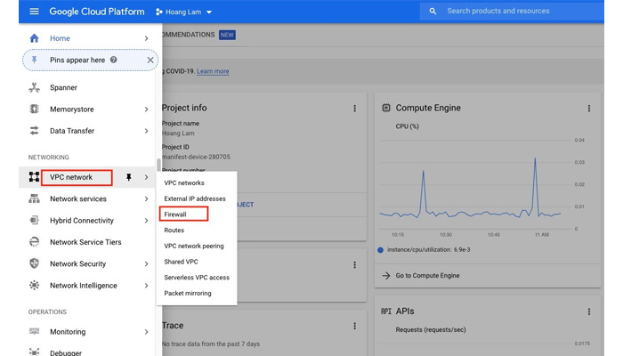The image size is (623, 356).
Task: Click the Debugger icon
Action: click(34, 352)
